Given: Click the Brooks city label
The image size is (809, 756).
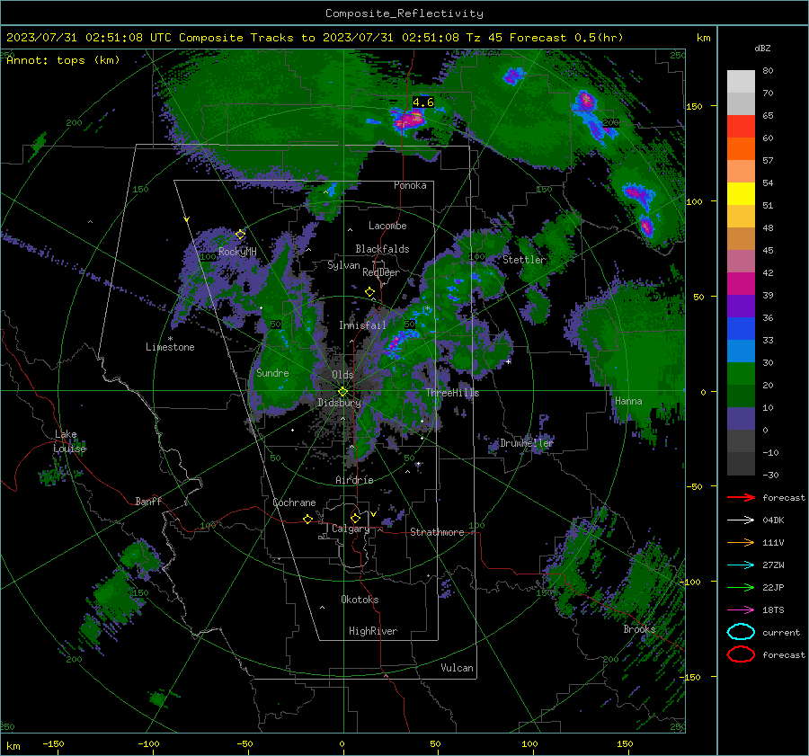Looking at the screenshot, I should (639, 629).
